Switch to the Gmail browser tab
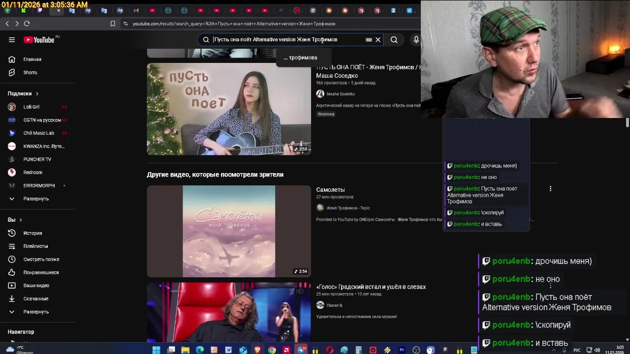The width and height of the screenshot is (630, 354). 136,10
